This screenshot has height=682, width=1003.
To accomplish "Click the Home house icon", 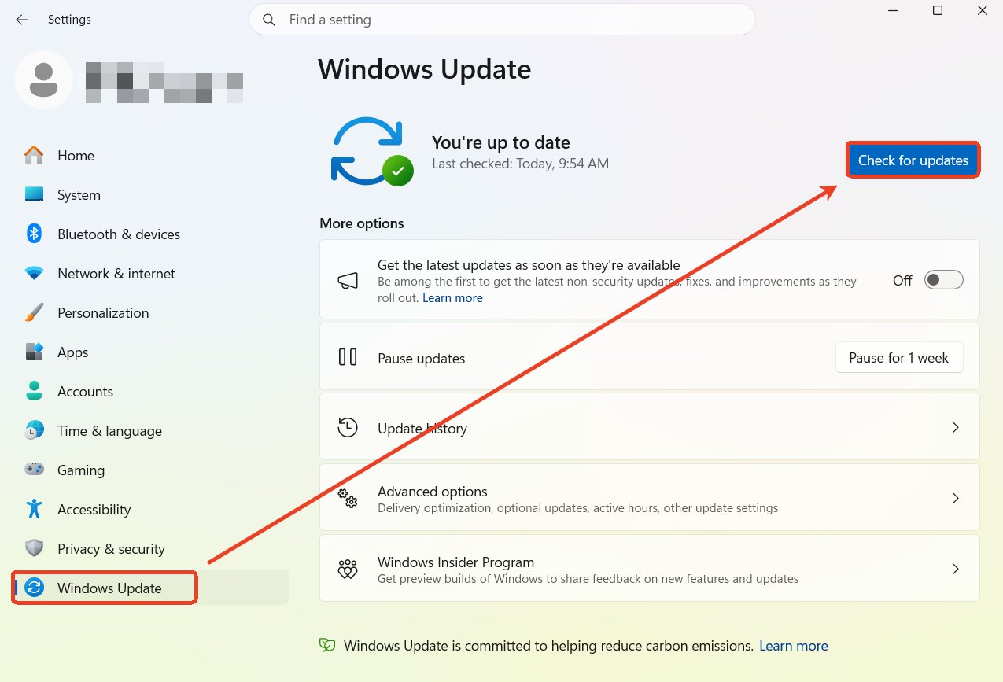I will pyautogui.click(x=34, y=155).
